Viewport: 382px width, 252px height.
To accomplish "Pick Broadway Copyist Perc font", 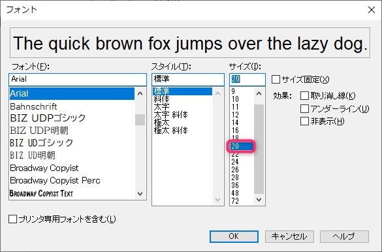I will (x=72, y=180).
